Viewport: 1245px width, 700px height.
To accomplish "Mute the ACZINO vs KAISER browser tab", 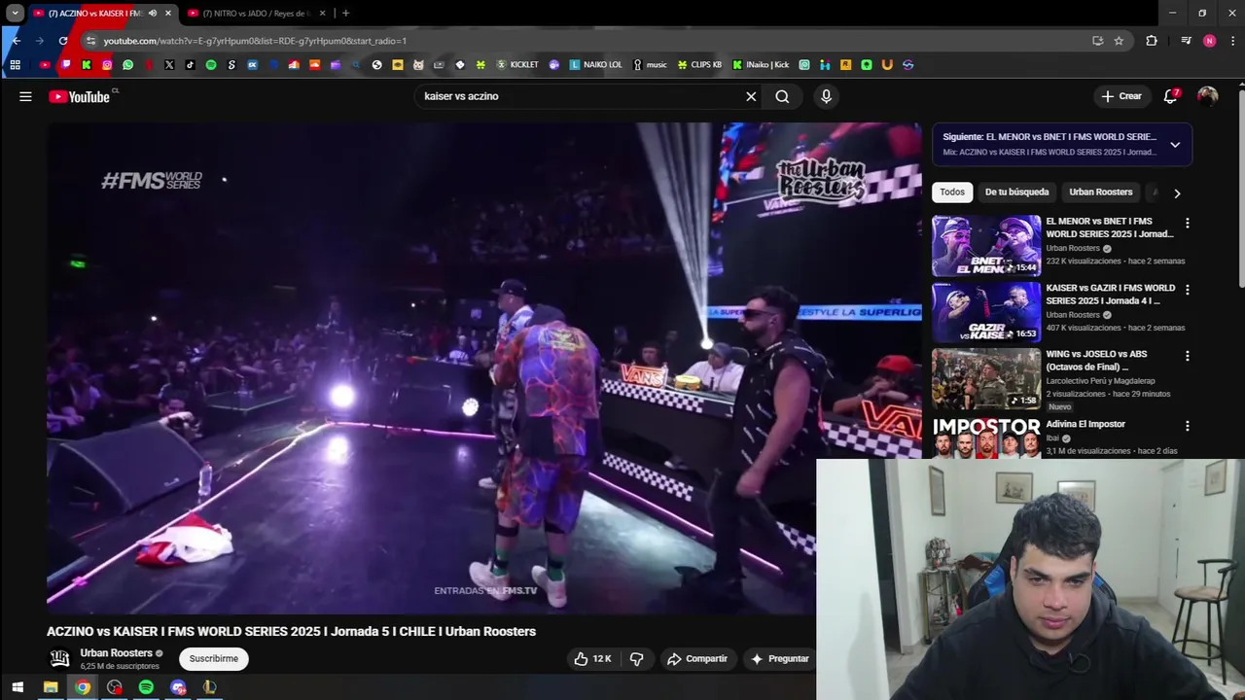I will (x=153, y=14).
